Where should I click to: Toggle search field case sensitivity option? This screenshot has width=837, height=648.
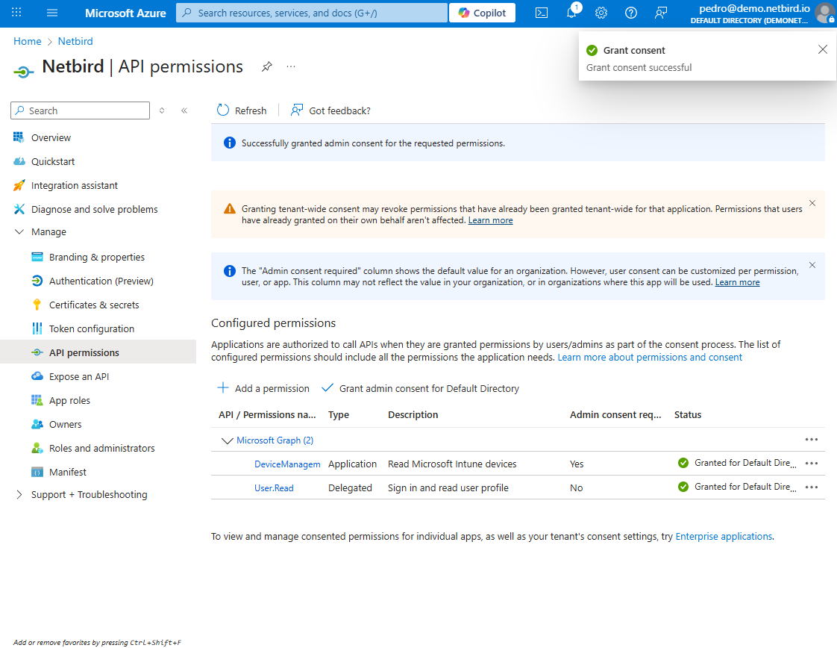click(162, 110)
